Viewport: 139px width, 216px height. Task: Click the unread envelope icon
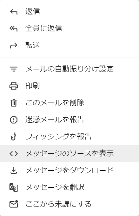(14, 204)
